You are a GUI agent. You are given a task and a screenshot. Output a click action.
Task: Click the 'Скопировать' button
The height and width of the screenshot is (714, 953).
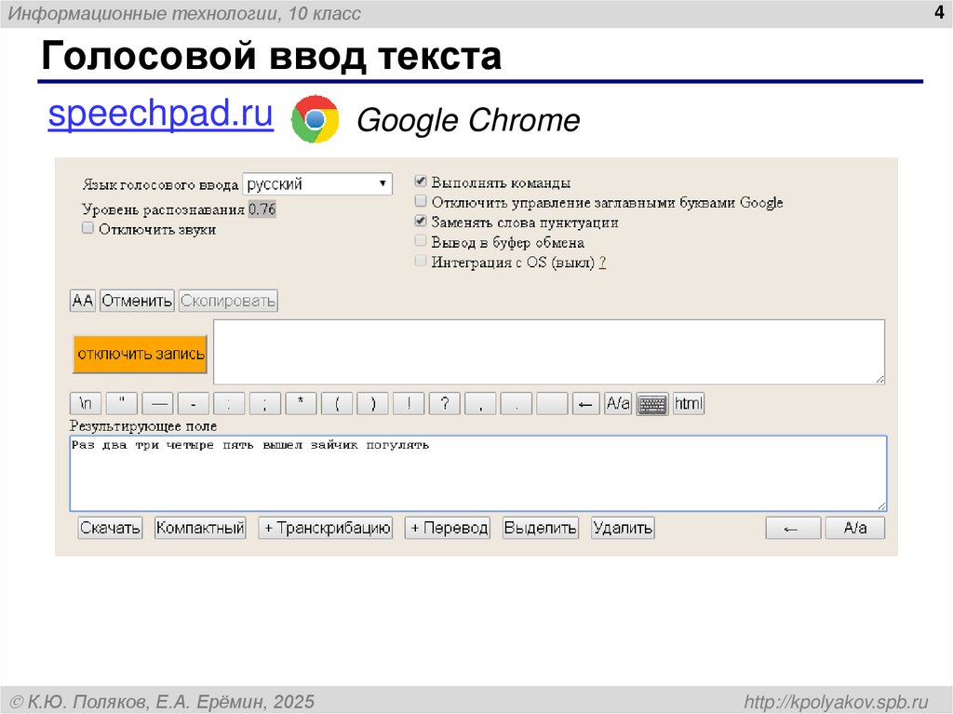[228, 301]
